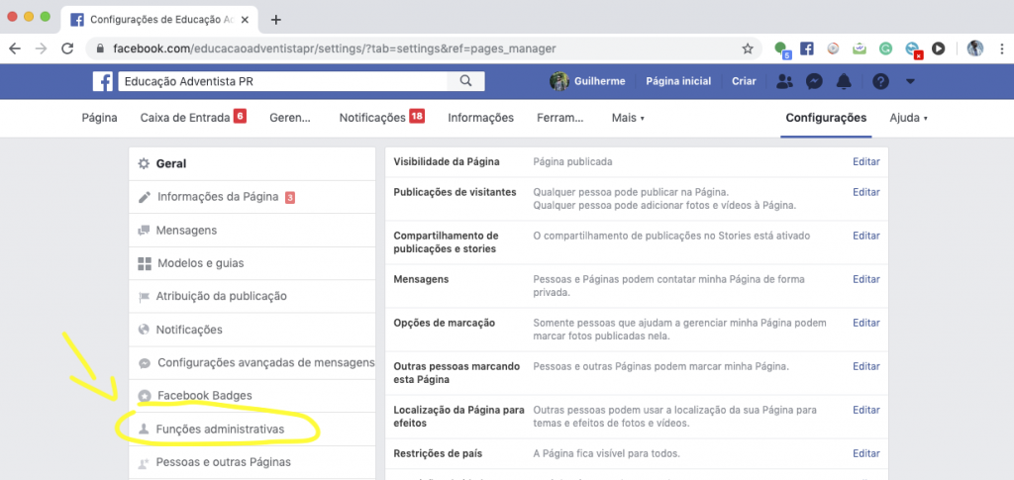Expand the Mais dropdown

(x=628, y=118)
